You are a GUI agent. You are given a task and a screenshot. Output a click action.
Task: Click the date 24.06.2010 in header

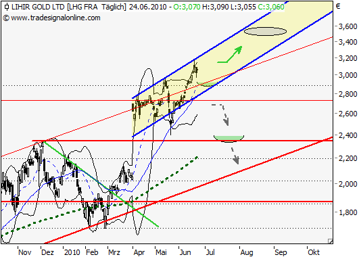point(147,7)
